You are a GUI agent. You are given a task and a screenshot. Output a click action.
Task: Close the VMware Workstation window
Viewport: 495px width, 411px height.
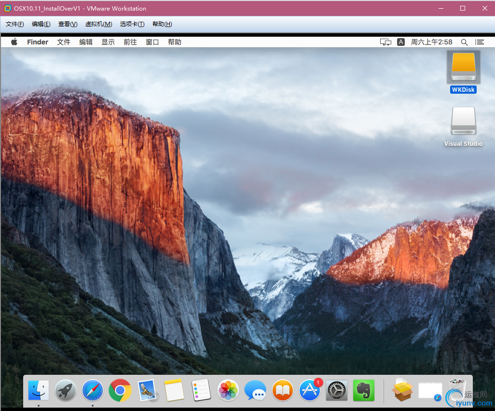pos(485,9)
